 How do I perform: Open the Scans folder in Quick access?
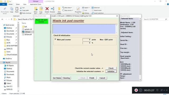8,52
